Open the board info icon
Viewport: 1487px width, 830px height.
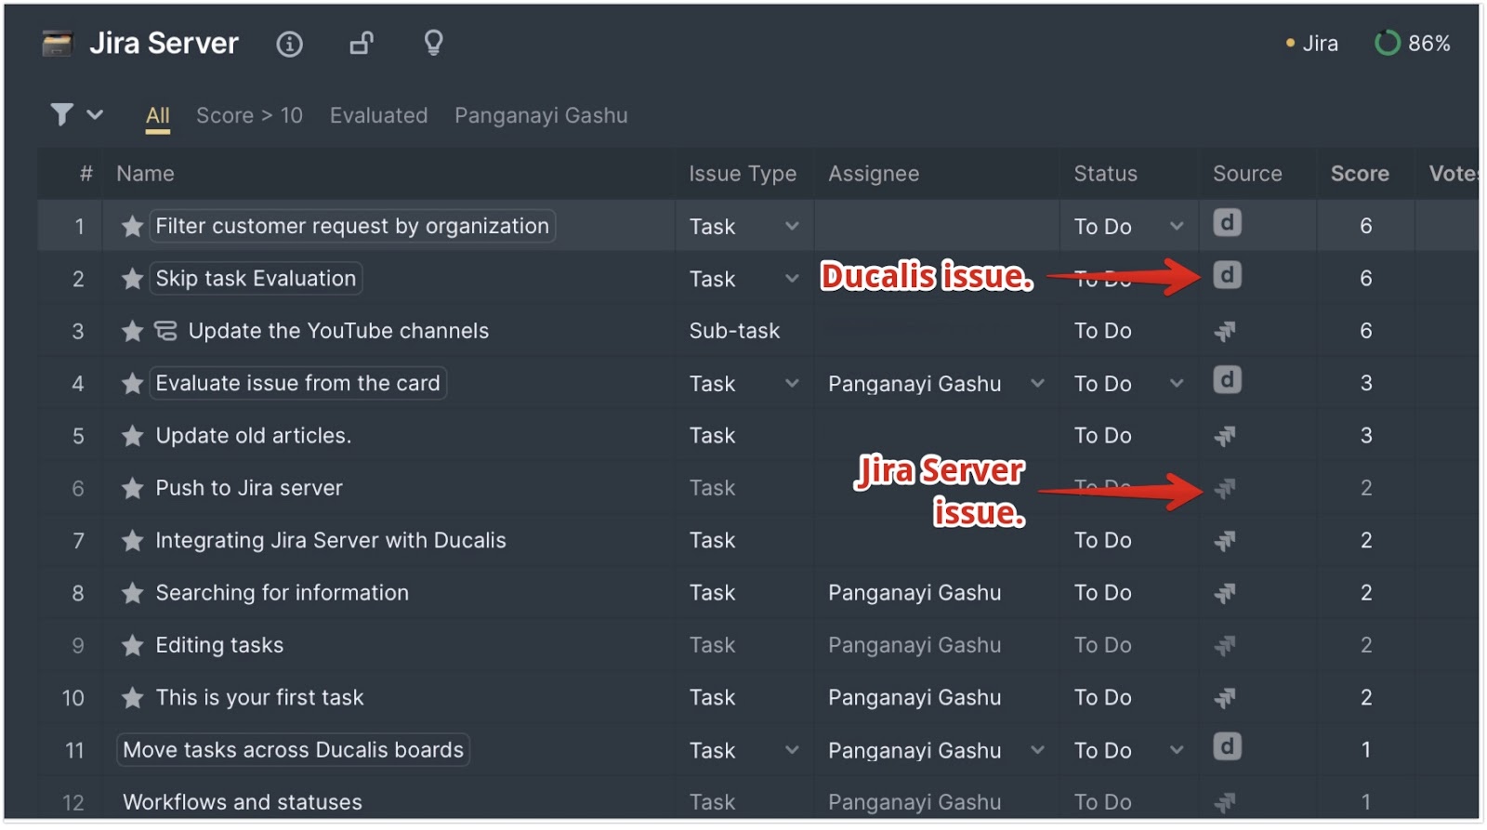pos(289,44)
